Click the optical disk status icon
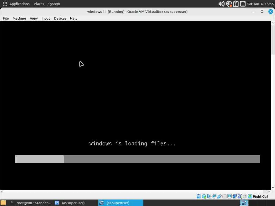 click(x=204, y=196)
